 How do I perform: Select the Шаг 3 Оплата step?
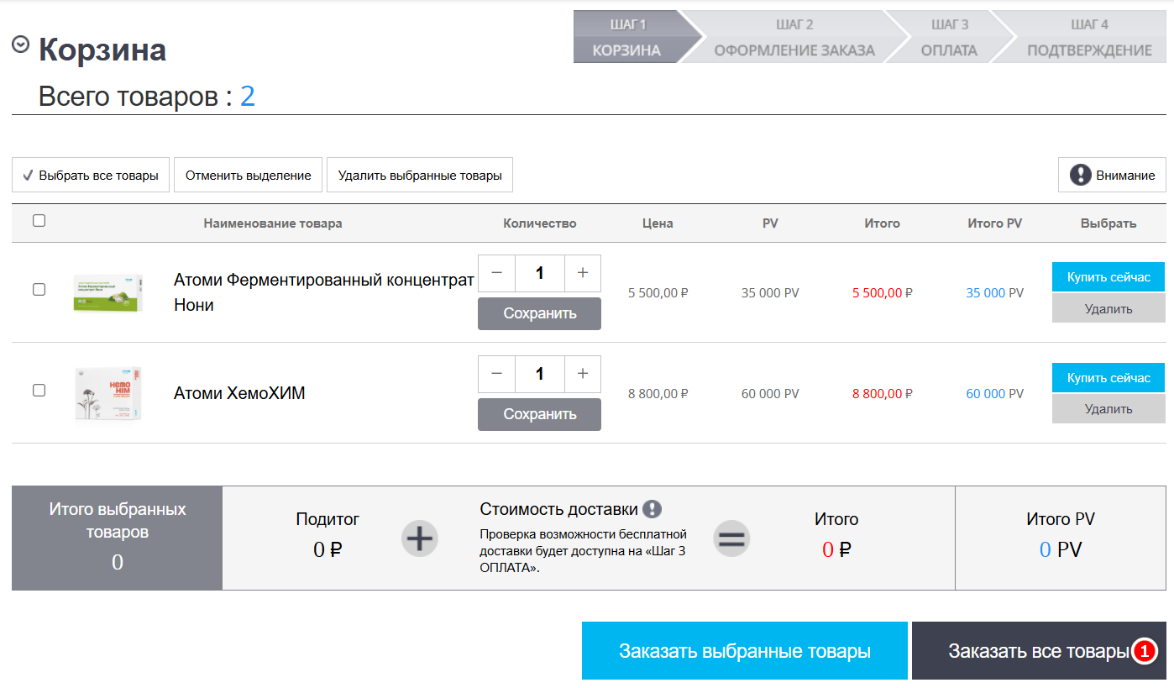click(x=949, y=38)
